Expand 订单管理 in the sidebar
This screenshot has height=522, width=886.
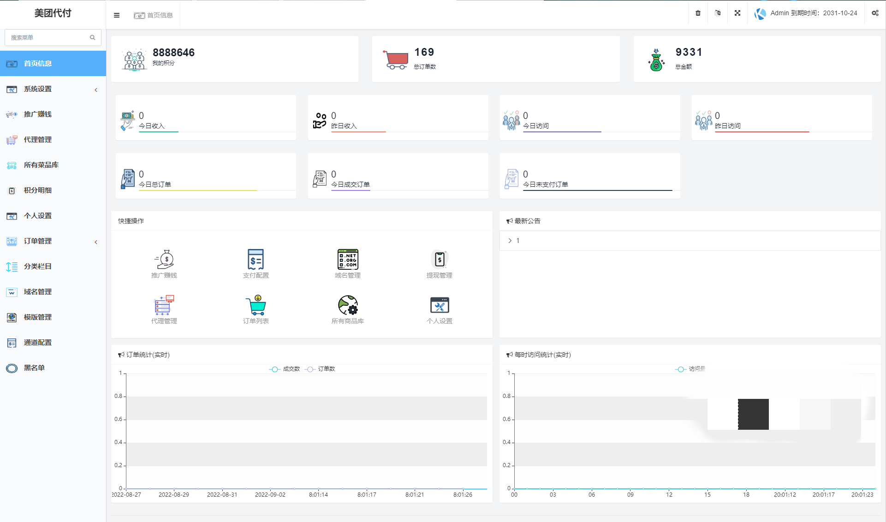53,241
